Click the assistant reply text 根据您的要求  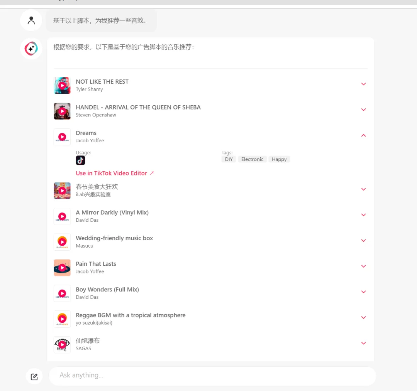pos(124,47)
